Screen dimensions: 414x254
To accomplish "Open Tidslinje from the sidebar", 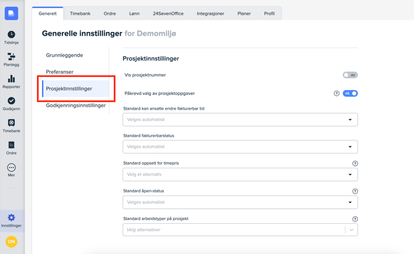I will (11, 37).
